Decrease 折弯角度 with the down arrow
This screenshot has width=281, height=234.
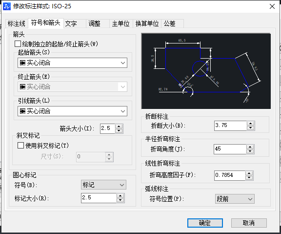[250, 151]
